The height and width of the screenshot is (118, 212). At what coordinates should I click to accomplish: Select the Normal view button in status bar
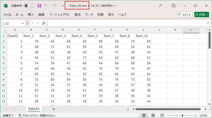pos(144,115)
